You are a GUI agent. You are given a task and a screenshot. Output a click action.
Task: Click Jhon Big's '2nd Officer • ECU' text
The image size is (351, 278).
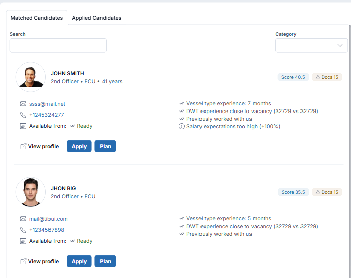[73, 196]
